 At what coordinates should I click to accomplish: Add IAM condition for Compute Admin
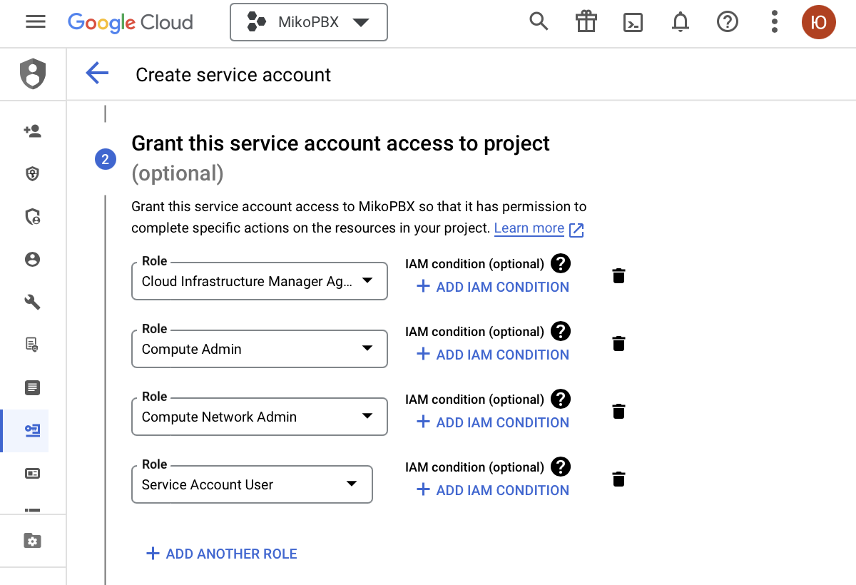point(493,355)
